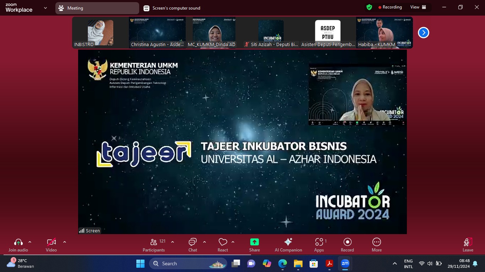Open AI Companion
The height and width of the screenshot is (272, 485).
(288, 245)
